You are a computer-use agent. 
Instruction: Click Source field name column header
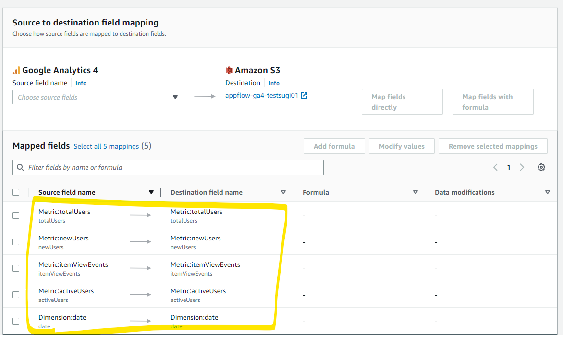point(67,193)
